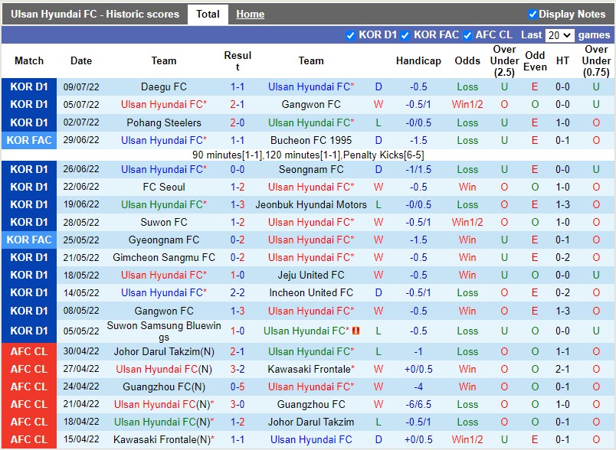616x450 pixels.
Task: Open the Last 20 games dropdown
Action: [559, 35]
